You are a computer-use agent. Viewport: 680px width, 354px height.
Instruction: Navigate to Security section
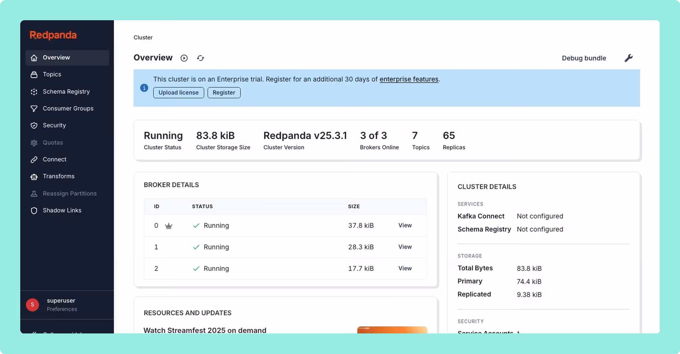pyautogui.click(x=67, y=125)
